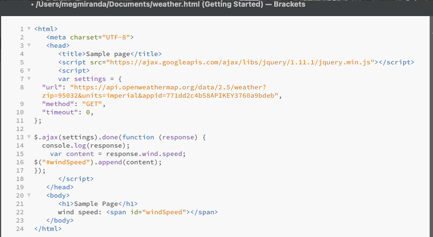433x237 pixels.
Task: Click the "var settings" declaration
Action: tap(82, 79)
